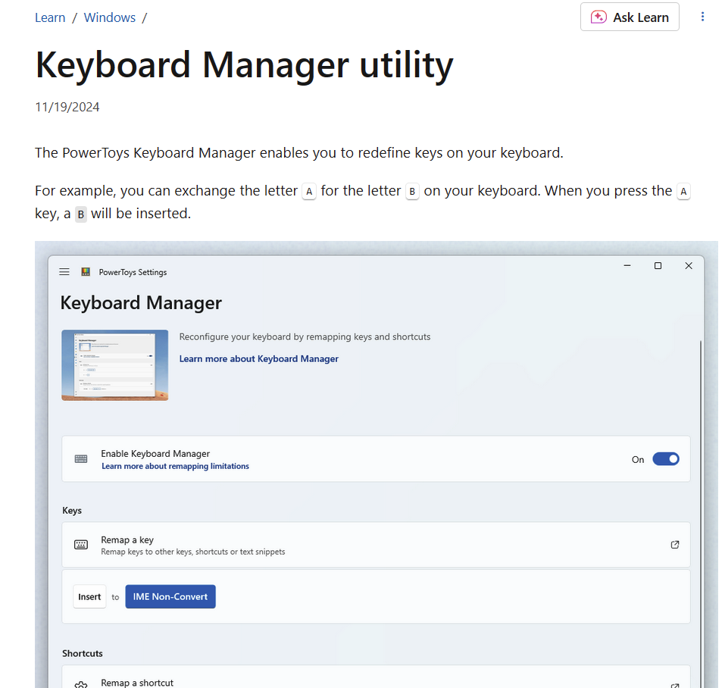Click the 'Reconfigure your keyboard by remapping' description

click(305, 336)
